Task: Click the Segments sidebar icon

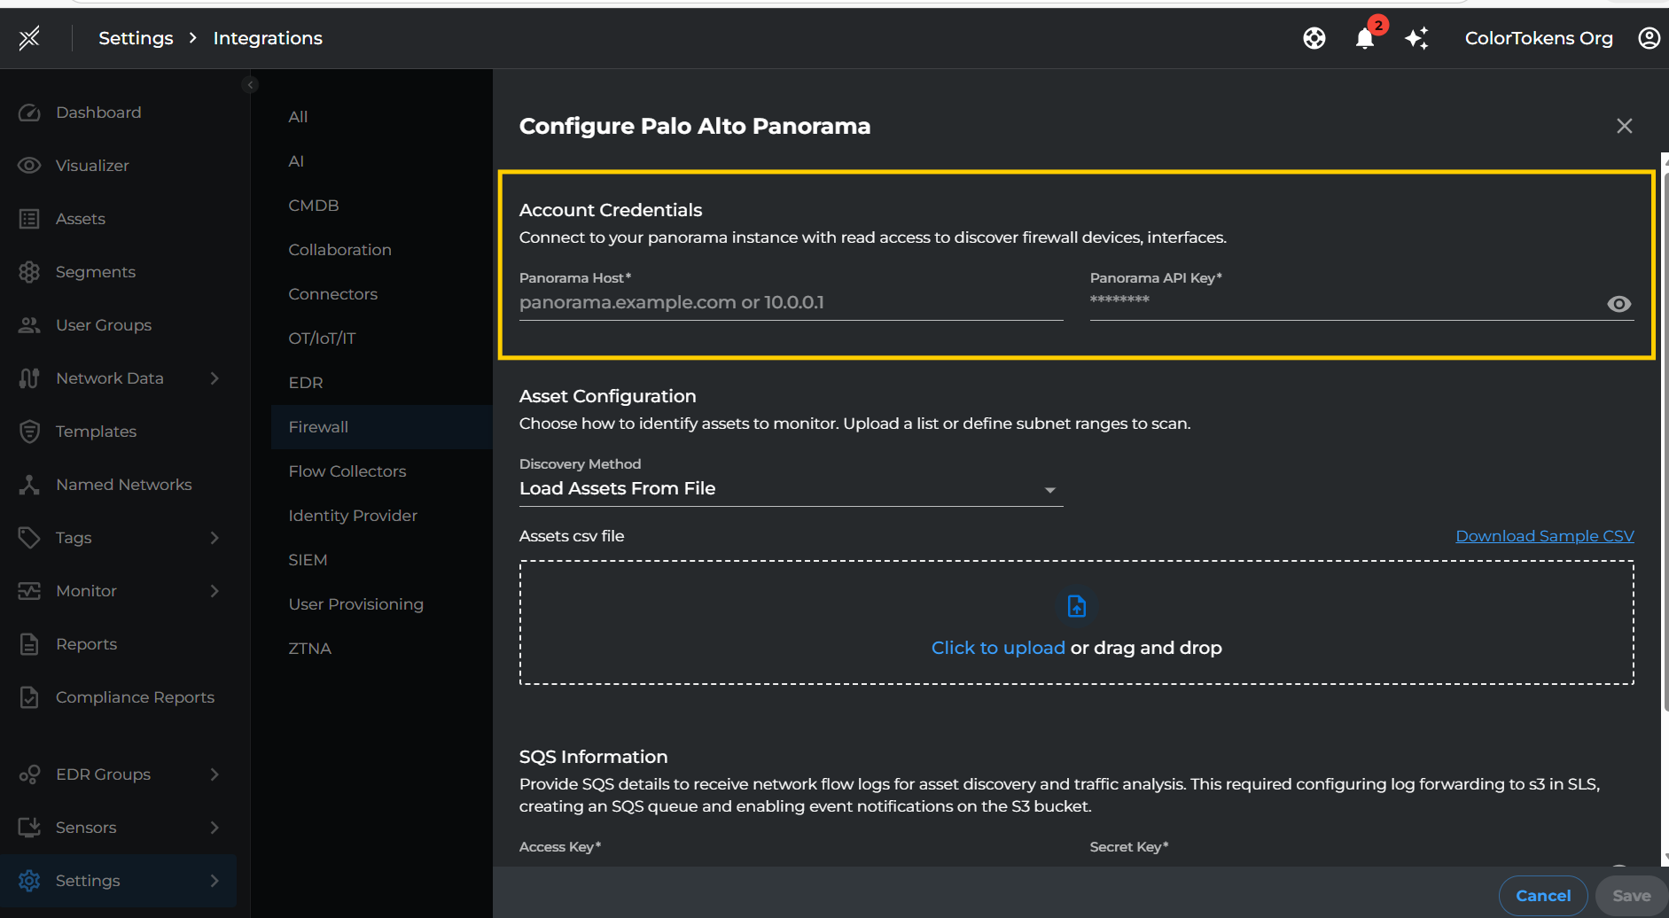Action: 29,271
